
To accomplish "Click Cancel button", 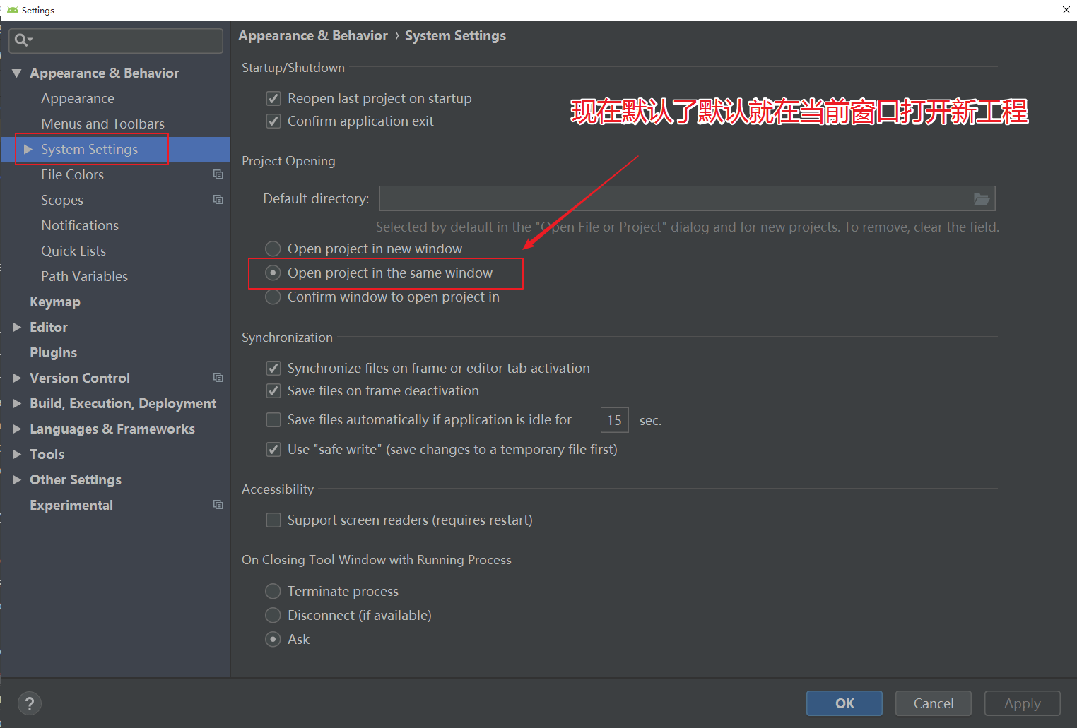I will 934,703.
